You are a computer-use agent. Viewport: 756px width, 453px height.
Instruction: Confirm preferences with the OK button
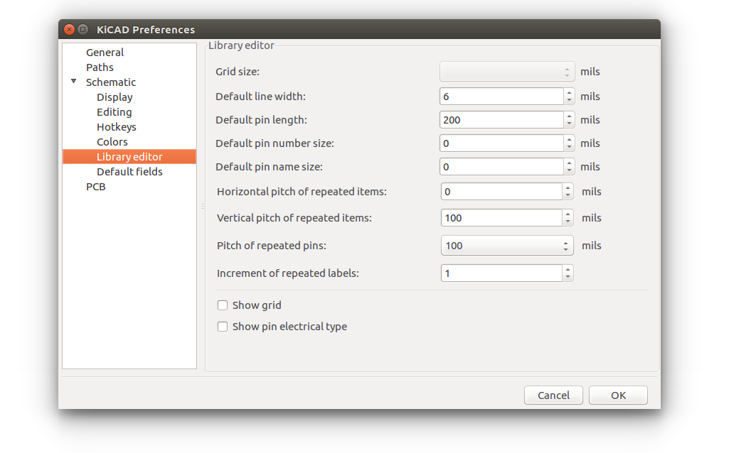coord(618,395)
